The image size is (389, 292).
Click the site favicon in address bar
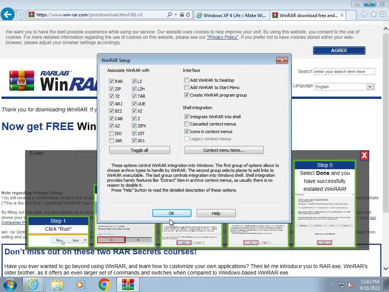point(32,15)
